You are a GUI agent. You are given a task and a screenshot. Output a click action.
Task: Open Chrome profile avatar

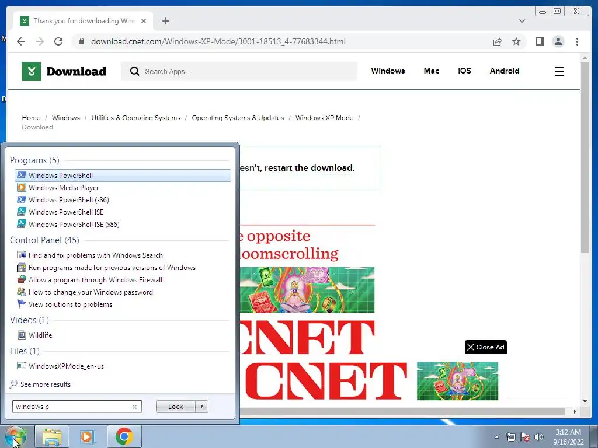click(558, 41)
